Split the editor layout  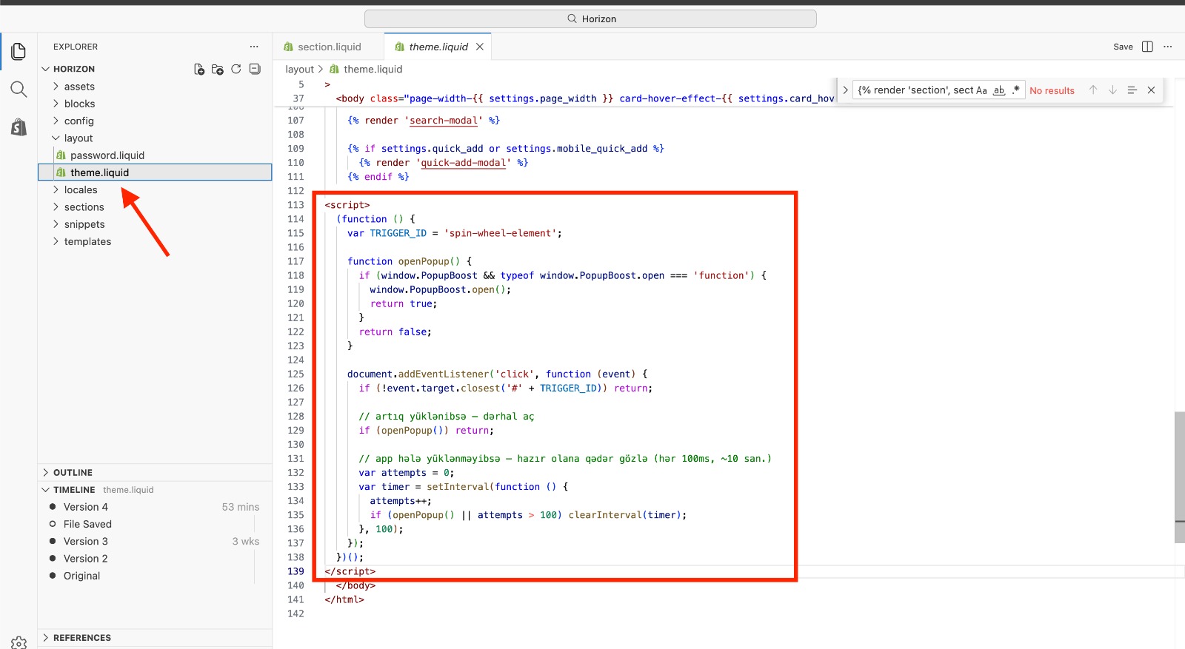click(1147, 47)
